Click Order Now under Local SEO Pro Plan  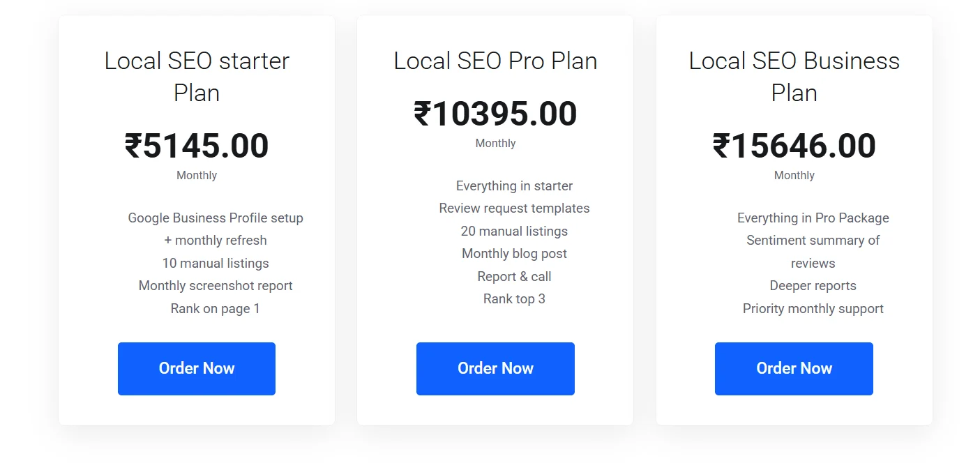[495, 368]
